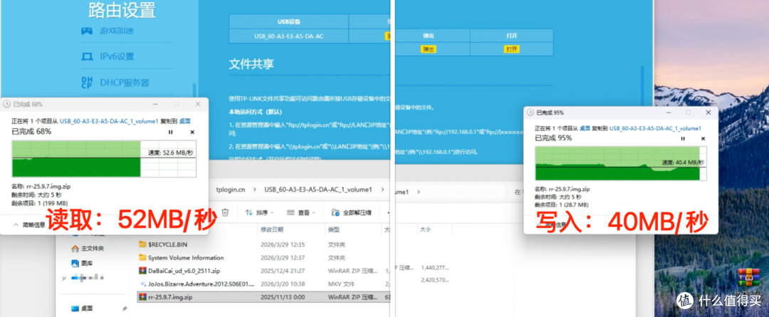
Task: Click the size value 2,420,570
Action: point(435,280)
